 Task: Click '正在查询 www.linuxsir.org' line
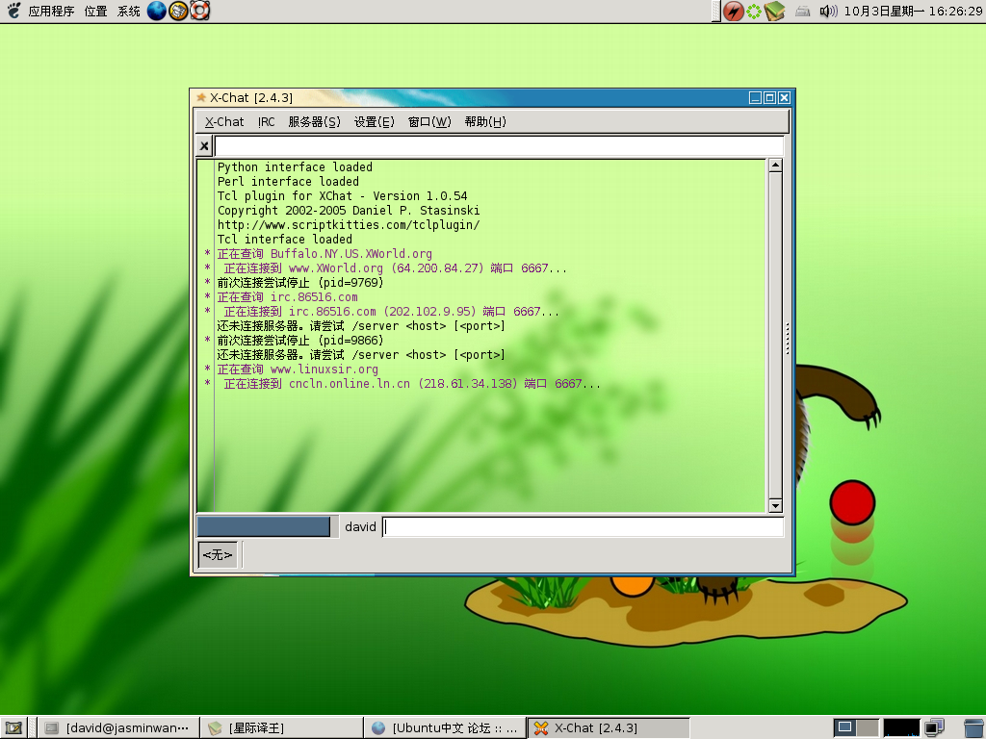(x=298, y=369)
